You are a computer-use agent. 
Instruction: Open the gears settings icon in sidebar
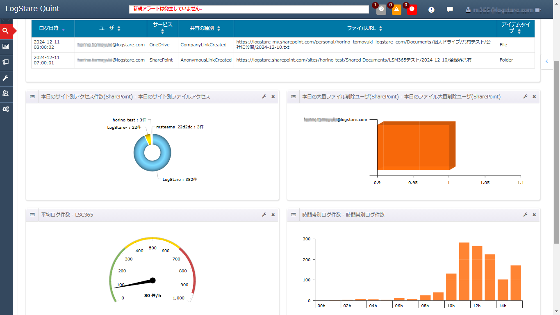[6, 109]
